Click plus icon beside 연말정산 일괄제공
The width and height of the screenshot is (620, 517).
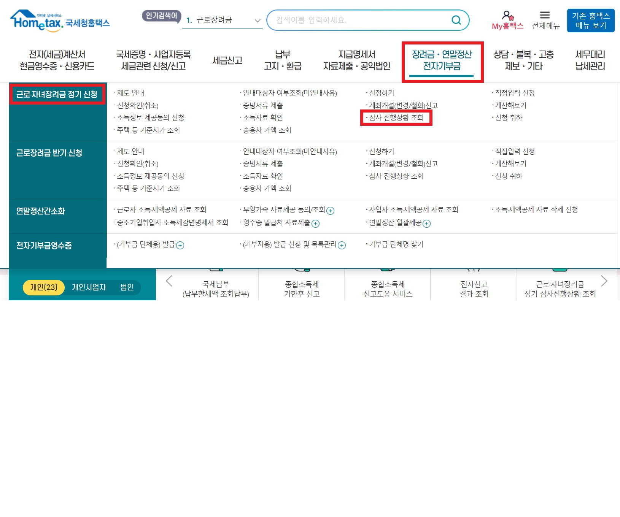coord(427,224)
